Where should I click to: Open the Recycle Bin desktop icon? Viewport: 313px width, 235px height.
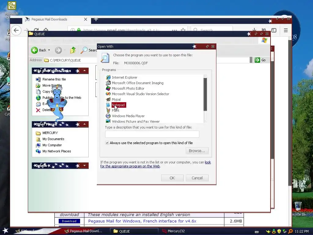[298, 209]
